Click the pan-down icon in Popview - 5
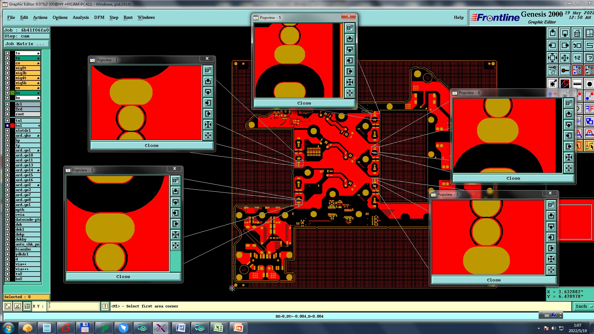Image resolution: width=594 pixels, height=334 pixels. 350,49
